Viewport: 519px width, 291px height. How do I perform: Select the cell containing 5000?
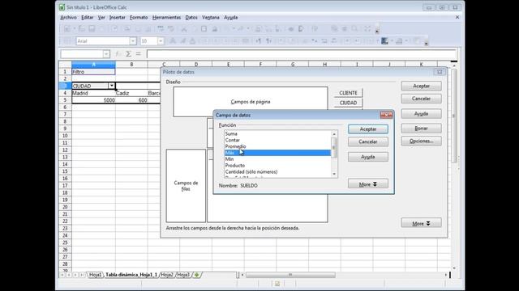[x=93, y=100]
